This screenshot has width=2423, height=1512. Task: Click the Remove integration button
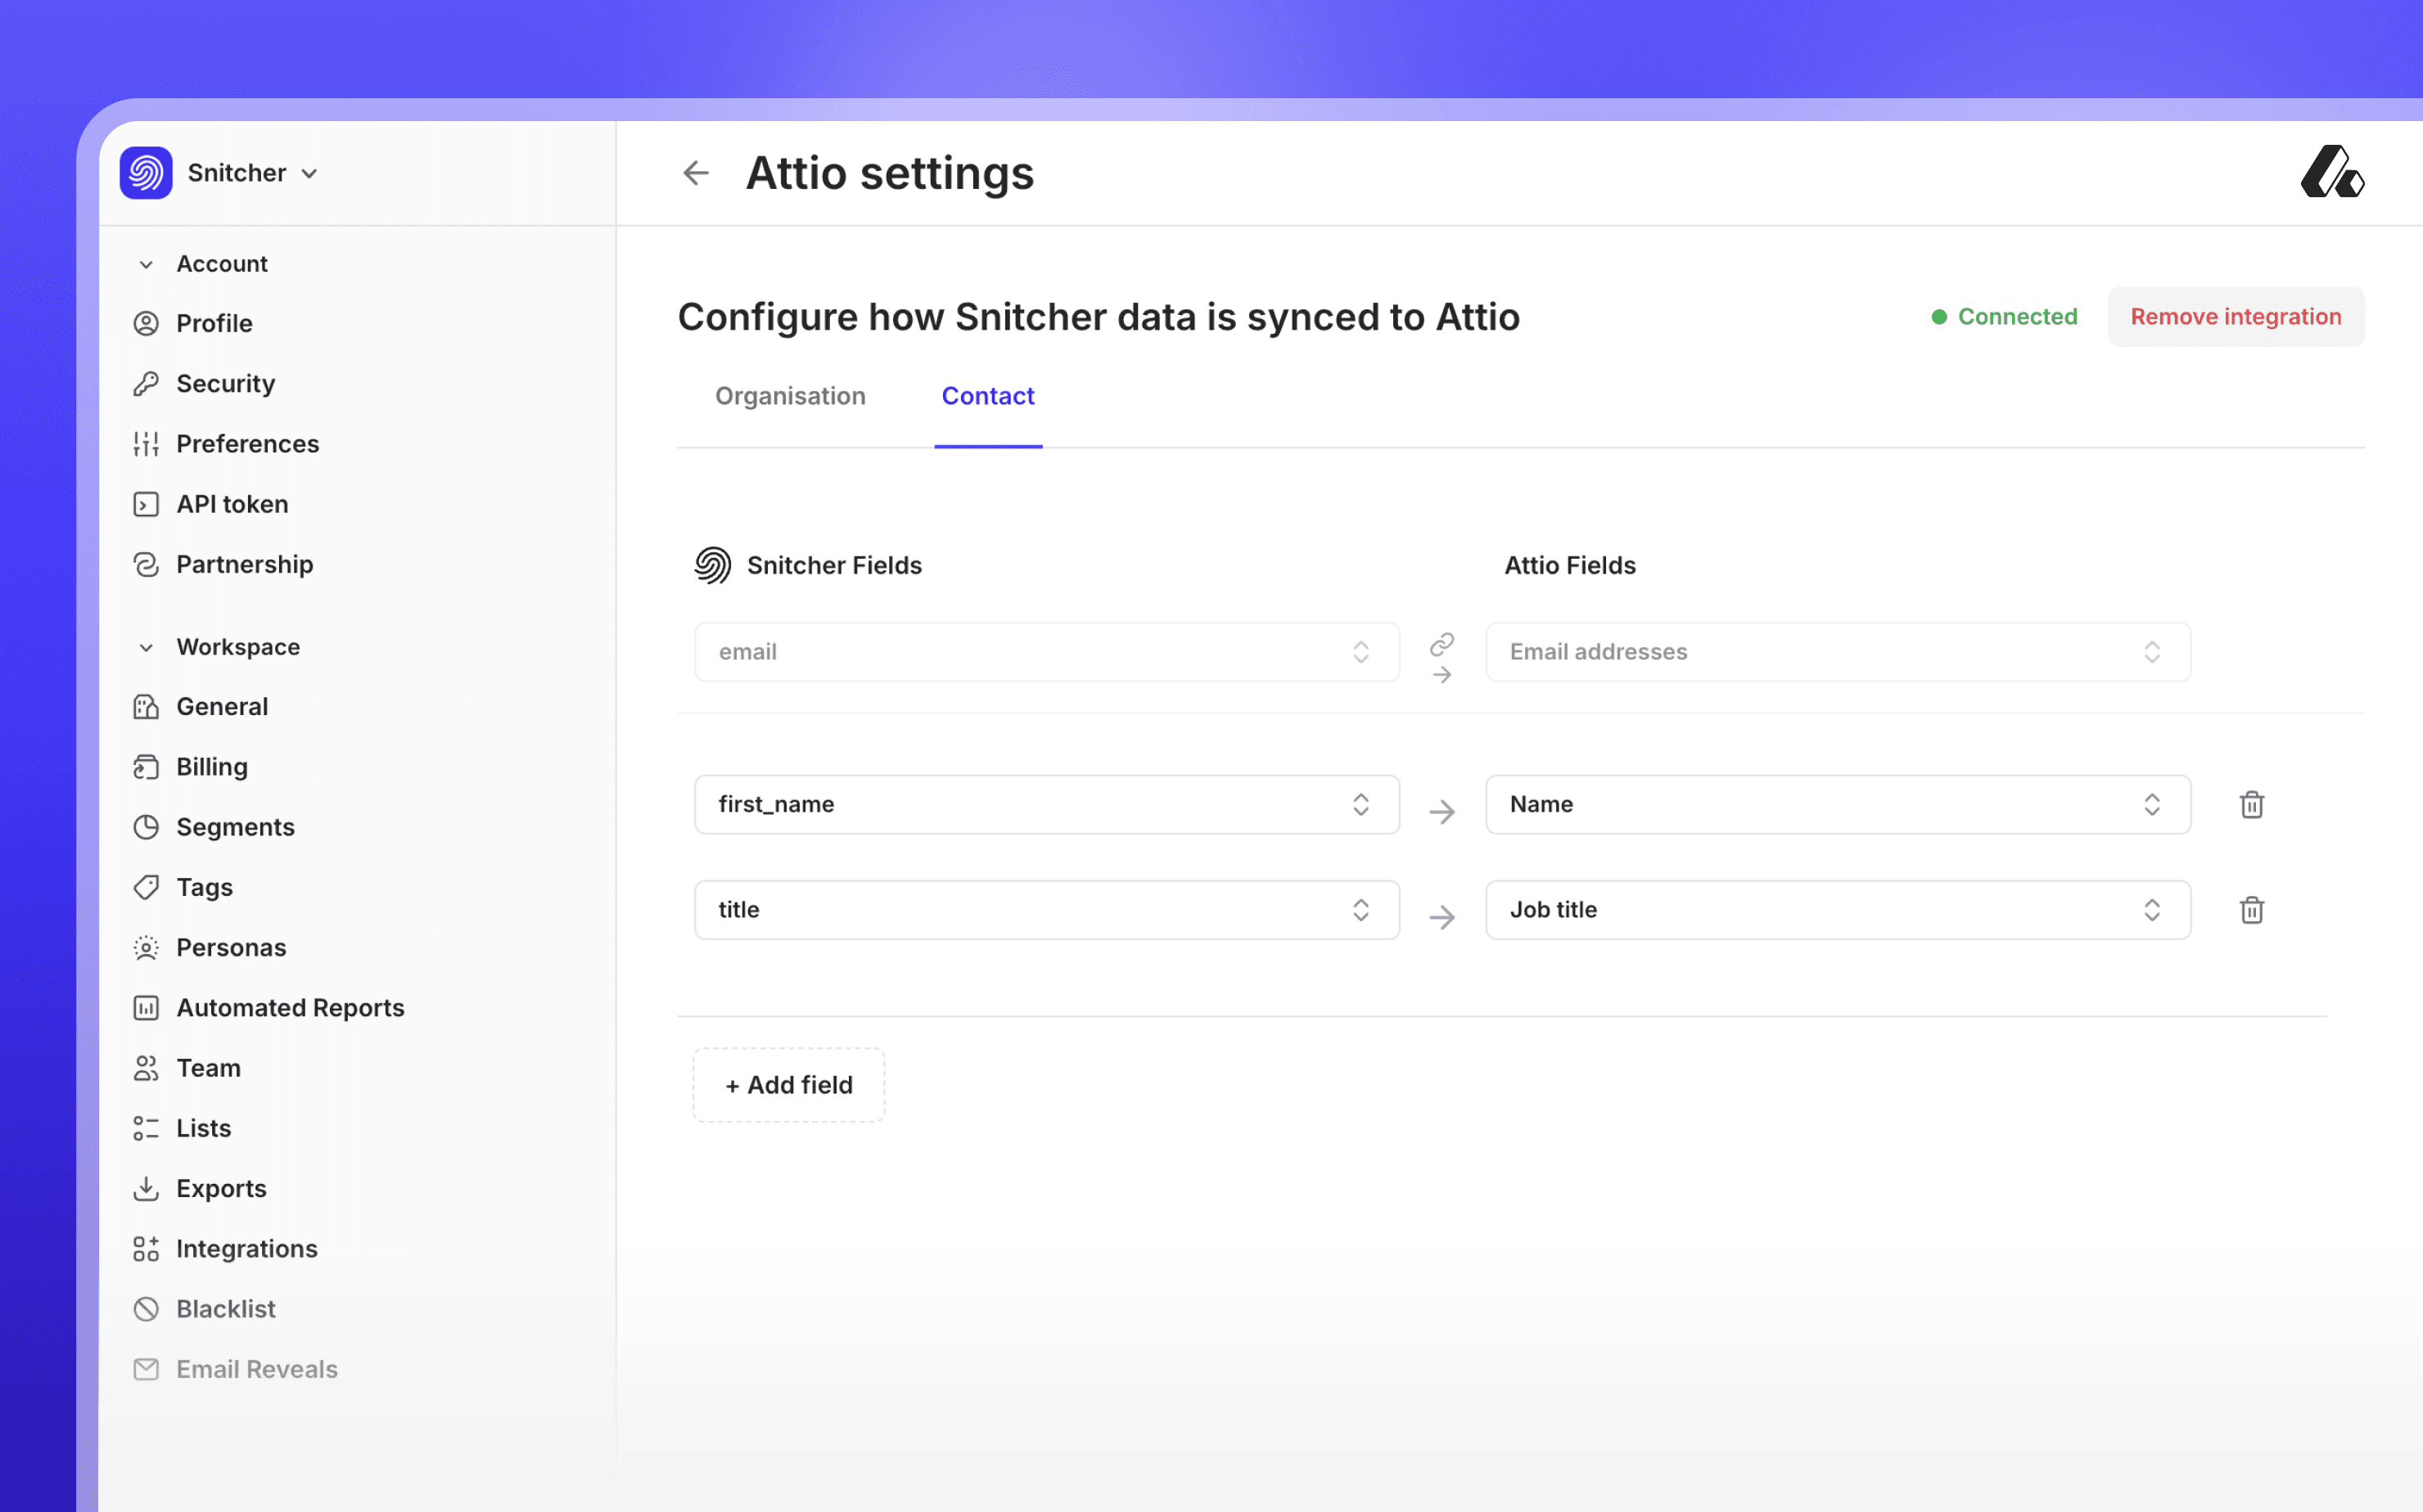(2235, 317)
